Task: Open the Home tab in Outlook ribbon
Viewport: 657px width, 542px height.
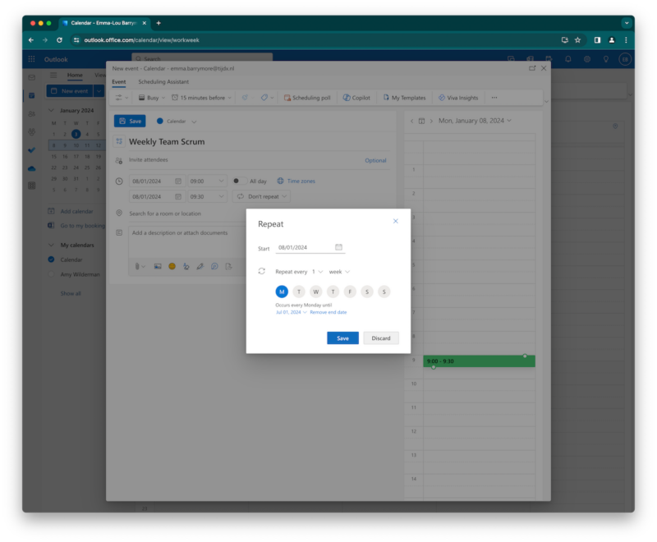Action: coord(75,75)
